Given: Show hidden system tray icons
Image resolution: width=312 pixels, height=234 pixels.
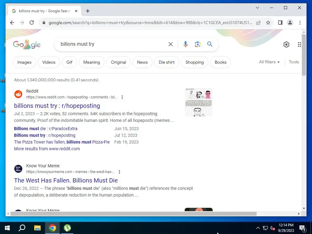Looking at the screenshot, I should (x=258, y=228).
